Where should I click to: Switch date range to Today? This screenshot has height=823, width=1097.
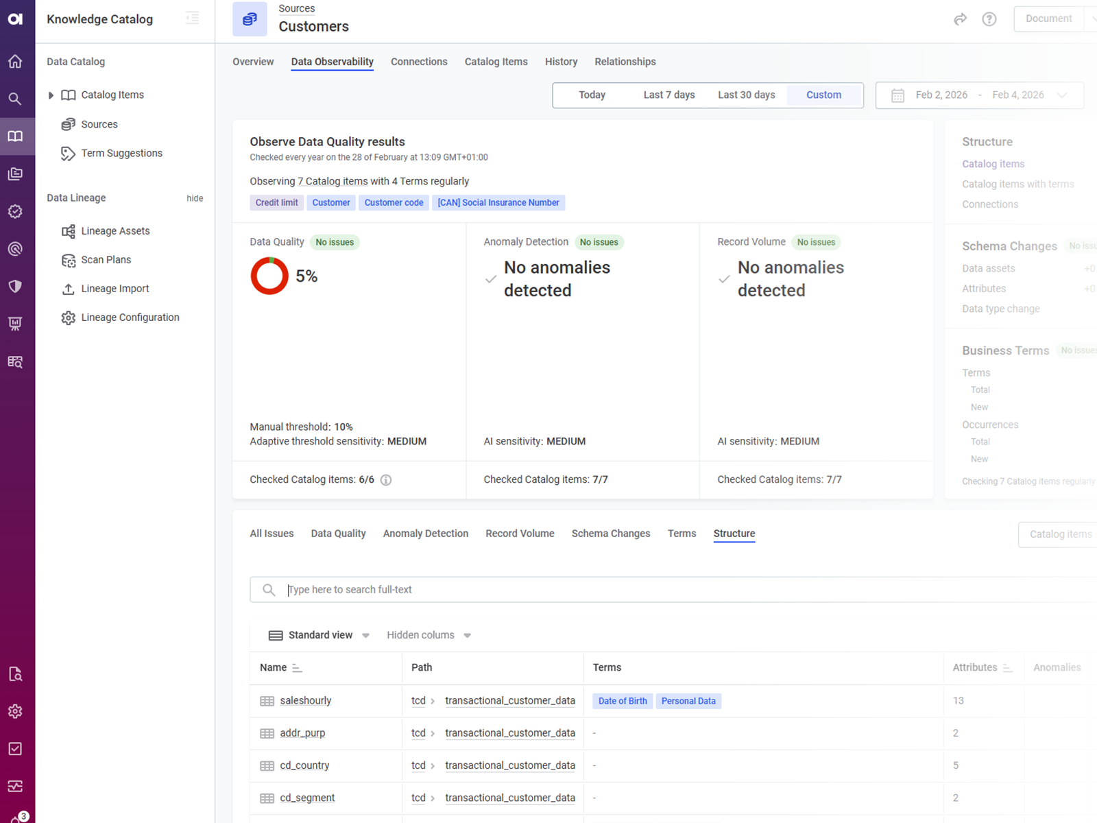tap(592, 95)
